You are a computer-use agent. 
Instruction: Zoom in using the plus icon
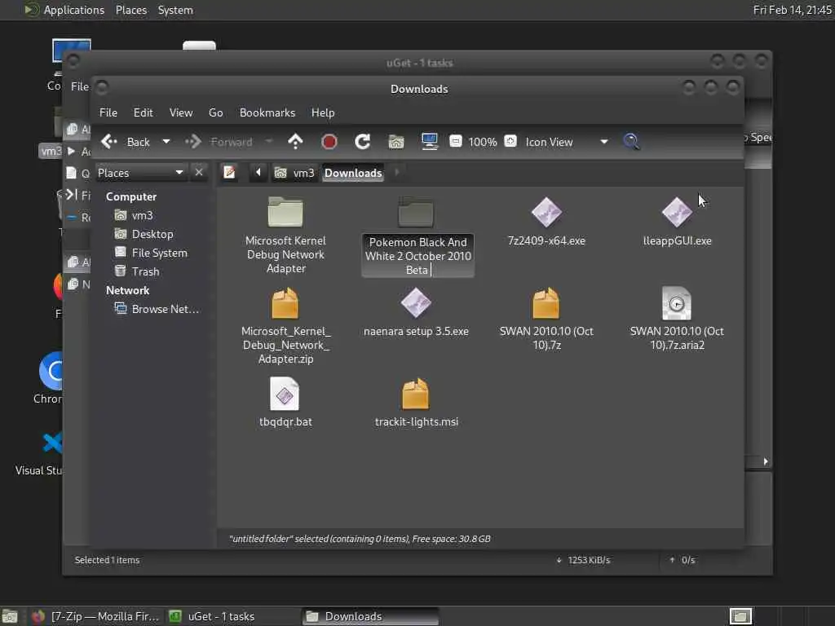point(510,141)
